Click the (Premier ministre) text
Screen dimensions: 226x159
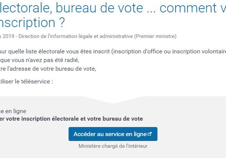(x=155, y=36)
